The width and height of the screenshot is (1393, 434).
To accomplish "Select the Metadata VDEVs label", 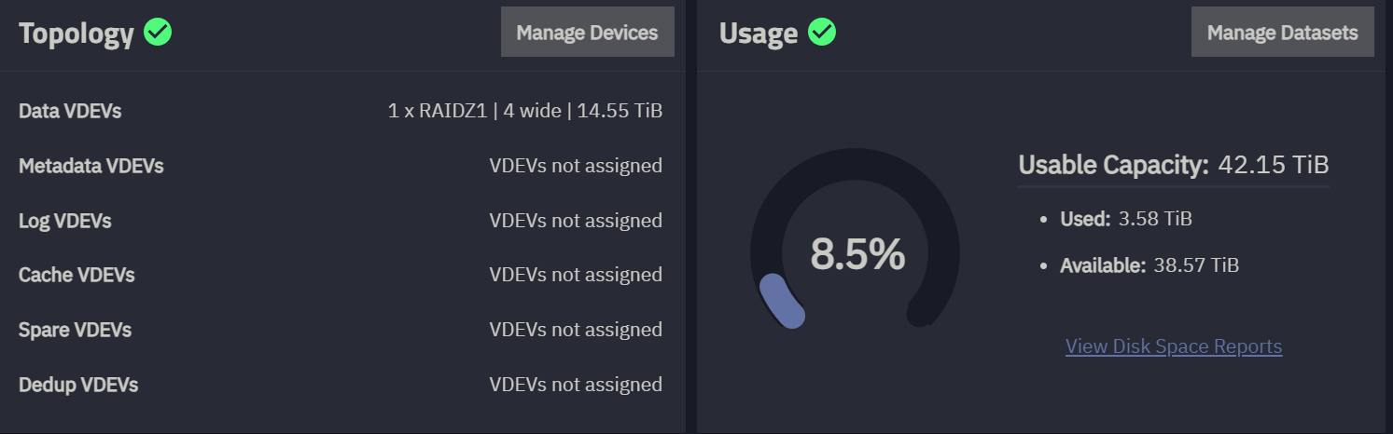I will (91, 166).
